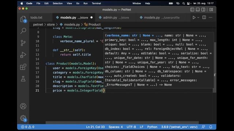Run the Python file with play icon
Viewport: 234px width, 131px height.
pos(194,17)
